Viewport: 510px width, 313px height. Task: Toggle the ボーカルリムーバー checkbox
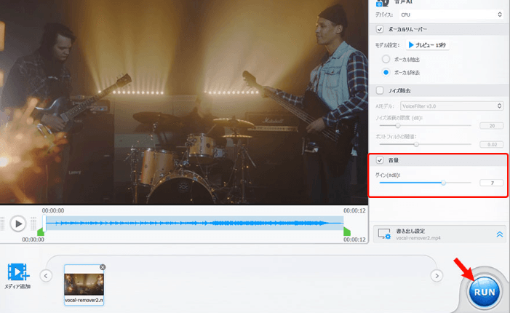point(380,29)
